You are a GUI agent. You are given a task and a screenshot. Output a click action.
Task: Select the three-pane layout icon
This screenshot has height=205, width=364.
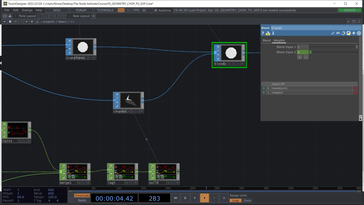pyautogui.click(x=58, y=16)
